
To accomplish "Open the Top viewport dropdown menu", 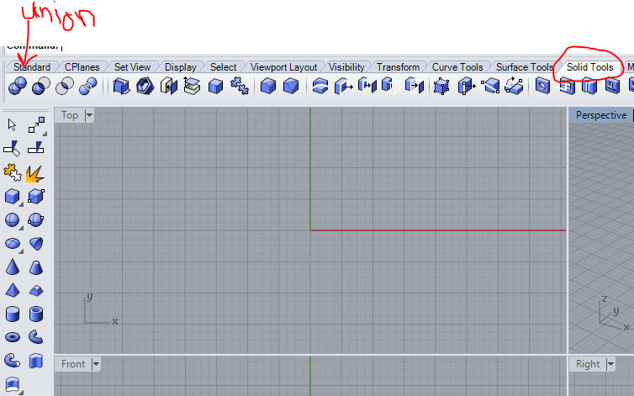I will [x=89, y=115].
